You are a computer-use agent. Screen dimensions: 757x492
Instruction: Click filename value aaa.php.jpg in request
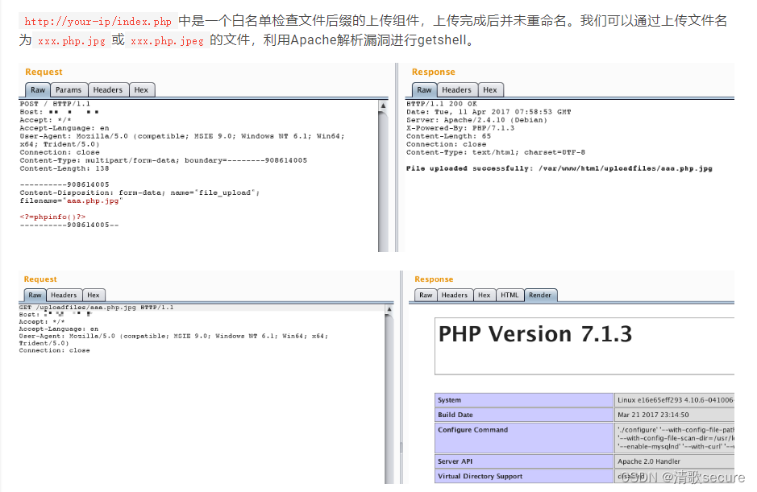[93, 201]
